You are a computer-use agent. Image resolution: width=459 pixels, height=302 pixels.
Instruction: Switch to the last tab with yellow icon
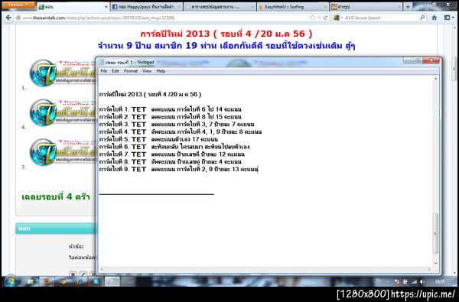click(366, 7)
